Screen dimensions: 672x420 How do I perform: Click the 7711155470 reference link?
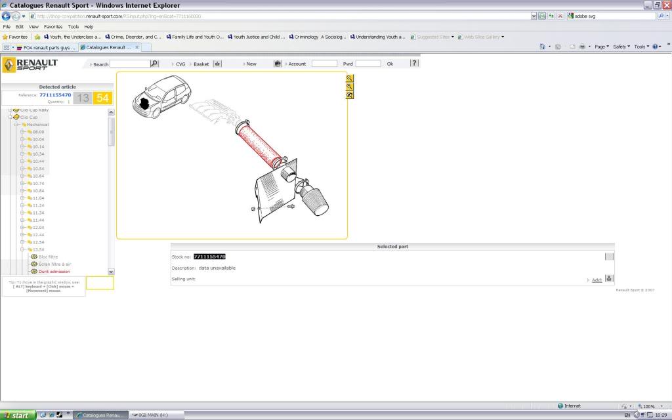[x=55, y=95]
